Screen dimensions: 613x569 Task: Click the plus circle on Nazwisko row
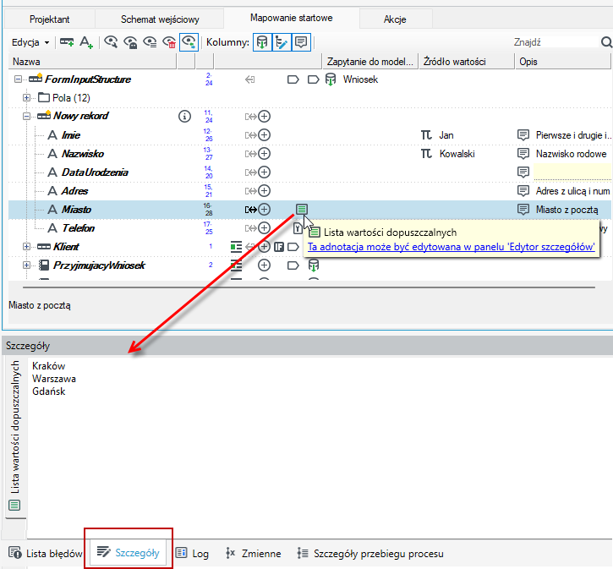click(265, 154)
